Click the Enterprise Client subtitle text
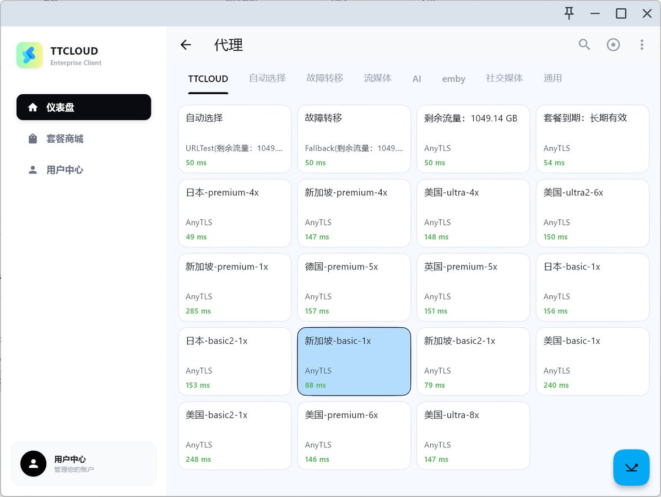Screen dimensions: 661x497 pos(76,63)
